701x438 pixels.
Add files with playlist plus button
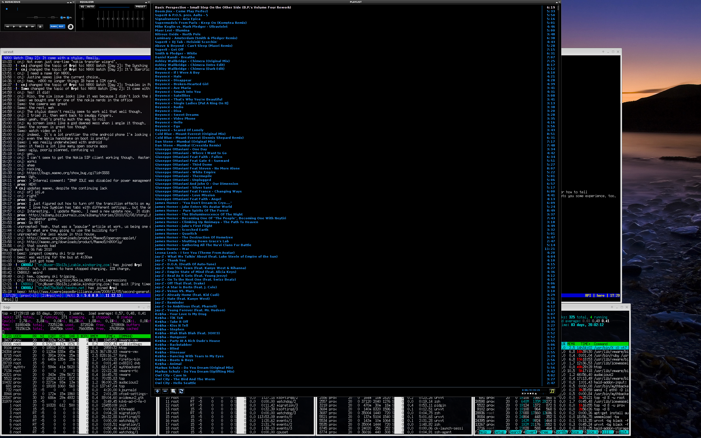(x=157, y=391)
